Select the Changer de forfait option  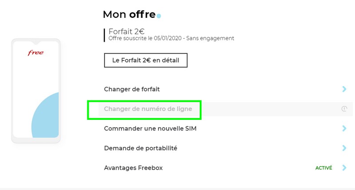(132, 89)
